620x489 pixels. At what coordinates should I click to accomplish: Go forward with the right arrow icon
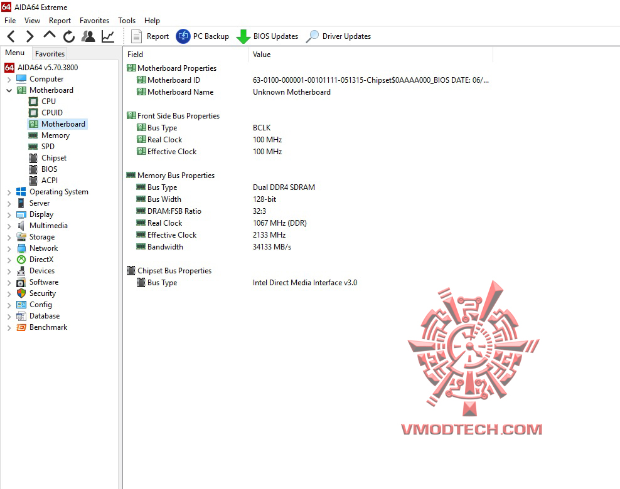click(29, 36)
